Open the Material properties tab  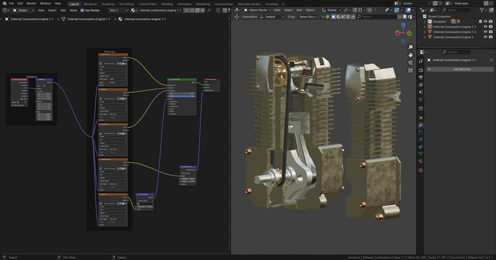[x=421, y=161]
